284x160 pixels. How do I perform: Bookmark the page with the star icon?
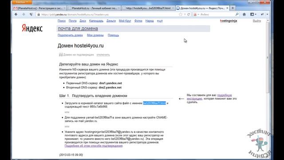click(x=181, y=14)
